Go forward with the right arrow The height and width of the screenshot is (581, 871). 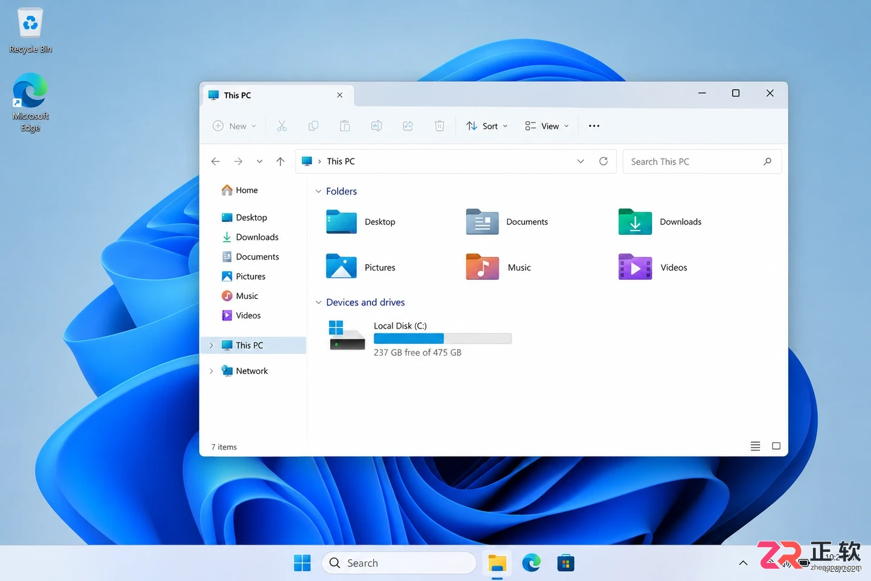pyautogui.click(x=238, y=161)
